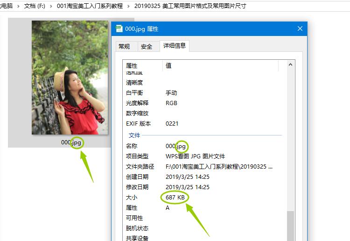Click the scroll-up arrow in the details list
350x241 pixels.
point(290,65)
